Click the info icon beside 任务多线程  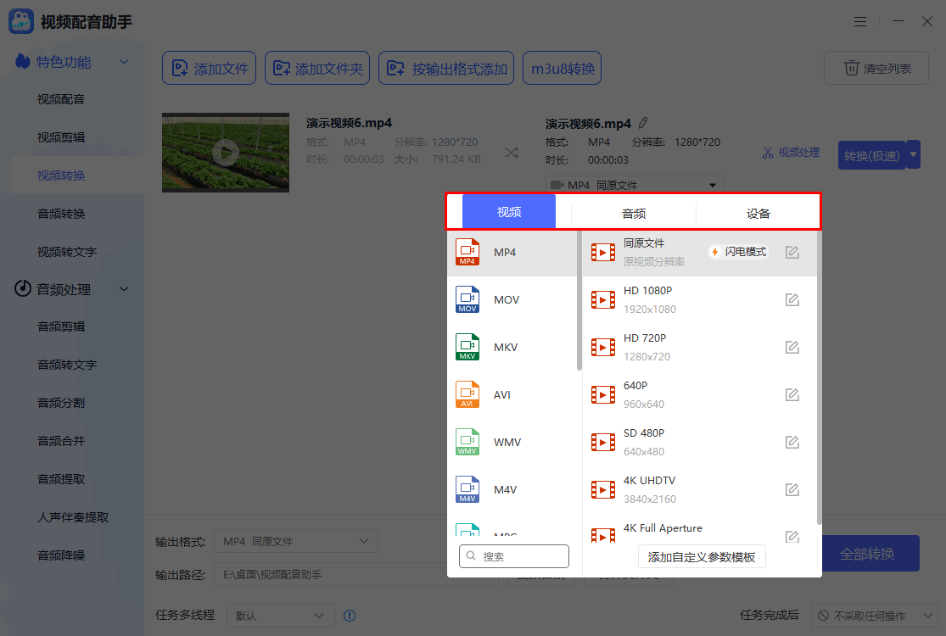(x=350, y=616)
